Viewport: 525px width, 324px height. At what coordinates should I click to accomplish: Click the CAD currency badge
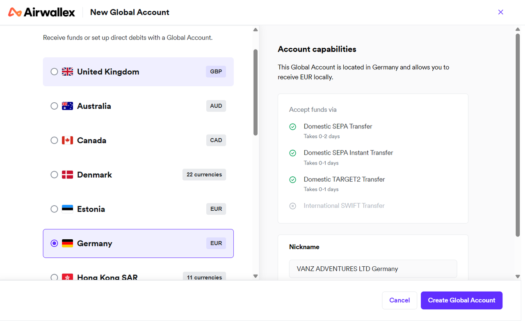click(216, 140)
